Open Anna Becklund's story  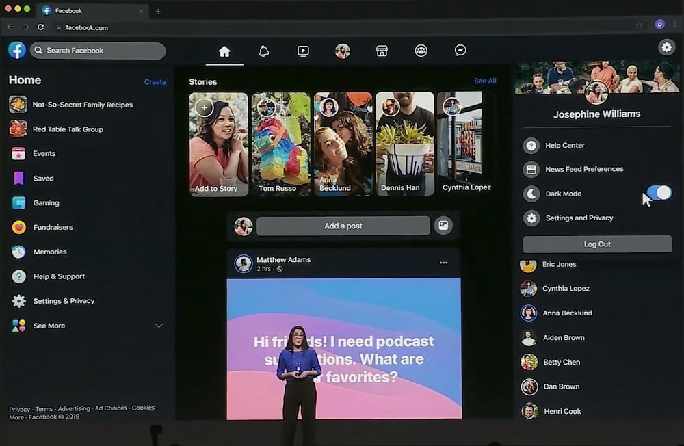[x=343, y=144]
